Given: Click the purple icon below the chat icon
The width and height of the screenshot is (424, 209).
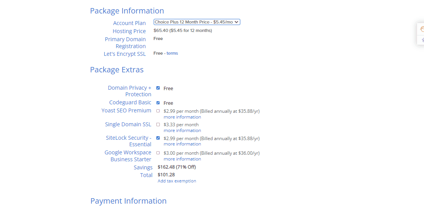Looking at the screenshot, I should coord(422,40).
